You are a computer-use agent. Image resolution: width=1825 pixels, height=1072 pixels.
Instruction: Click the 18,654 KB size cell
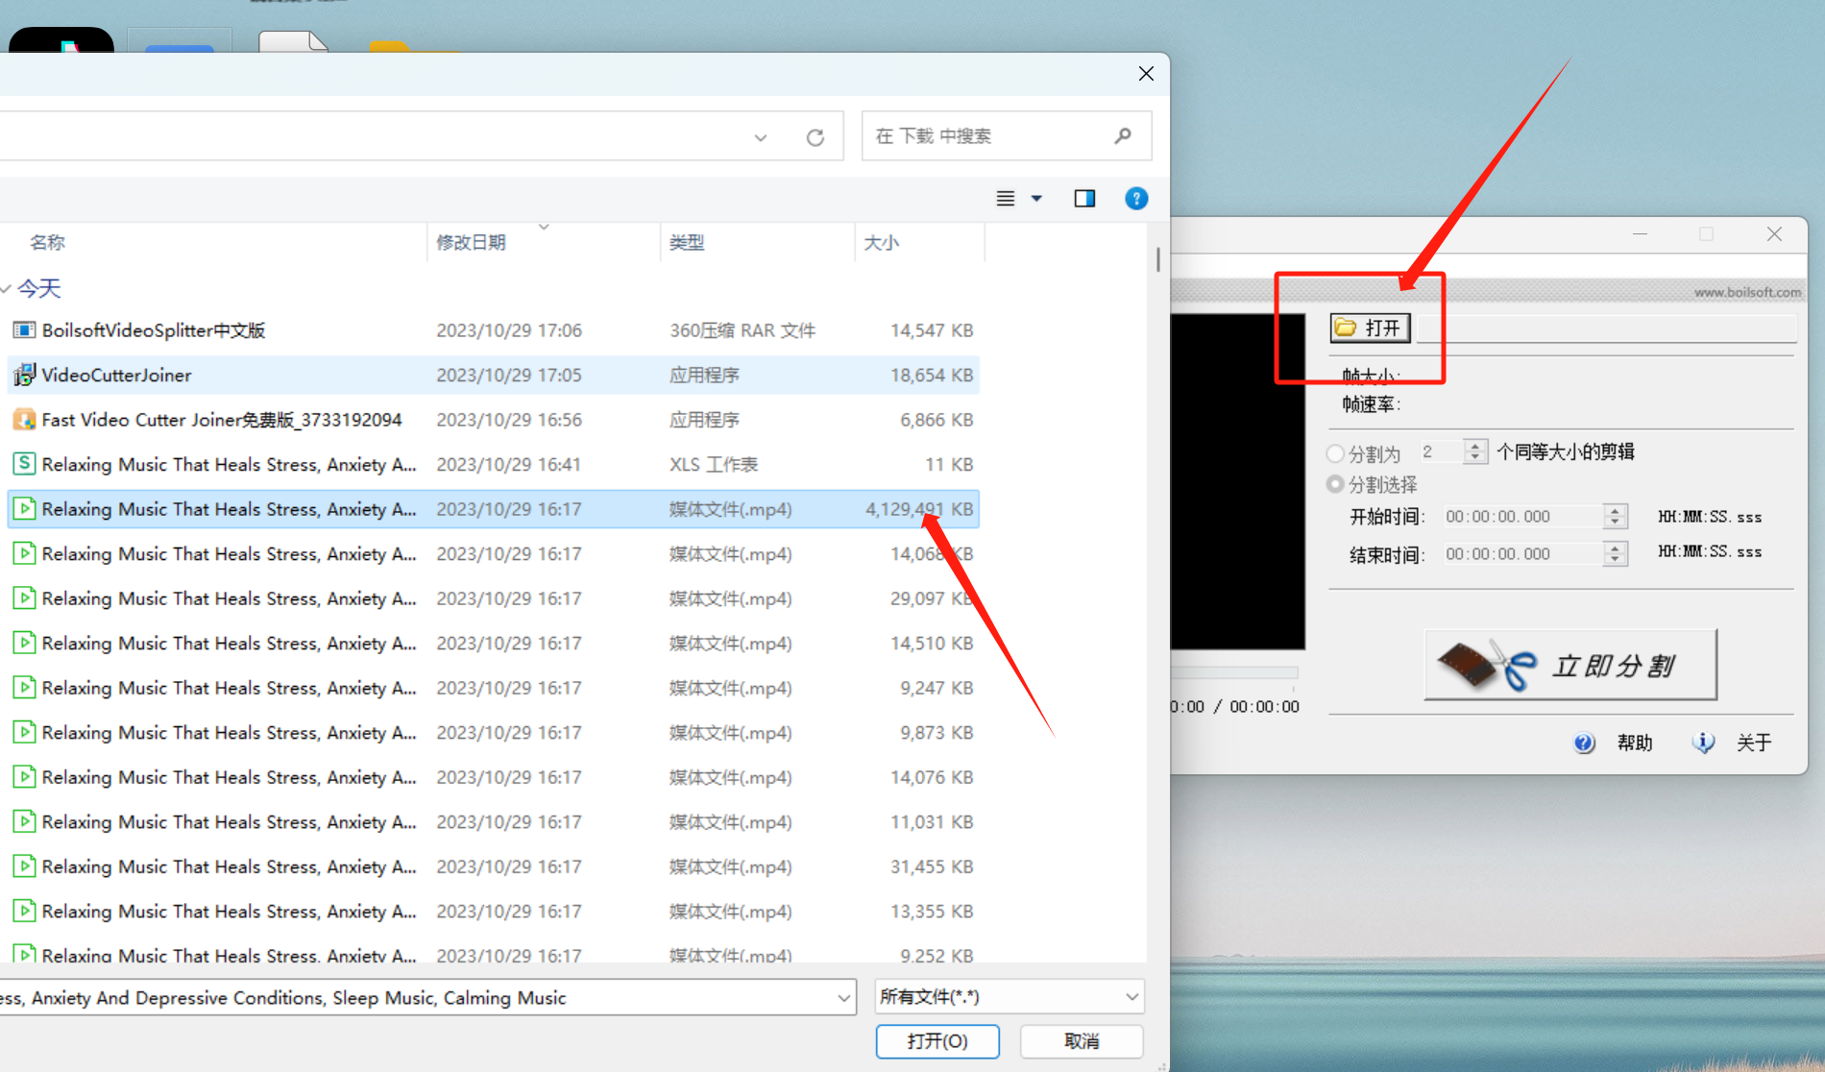pos(931,375)
